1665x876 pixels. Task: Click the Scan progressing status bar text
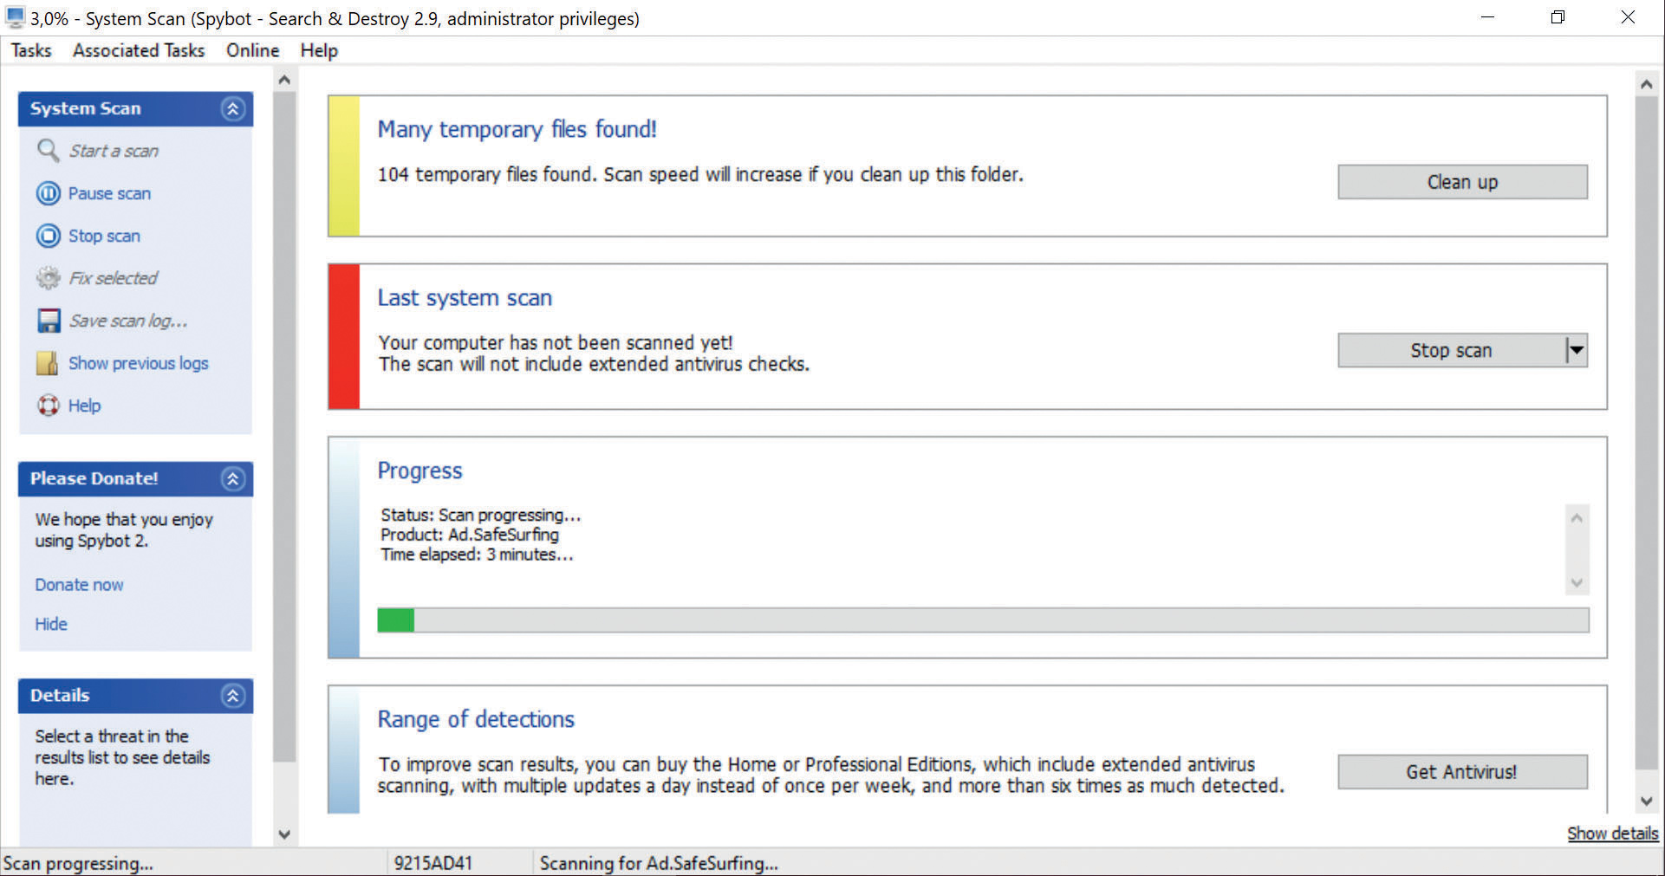coord(78,863)
